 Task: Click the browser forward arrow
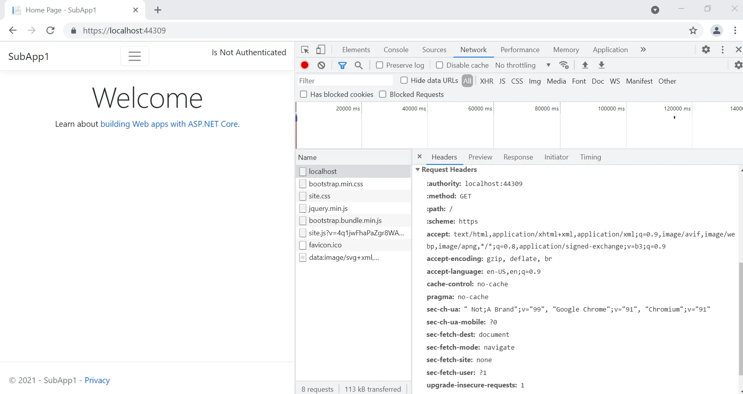(32, 30)
